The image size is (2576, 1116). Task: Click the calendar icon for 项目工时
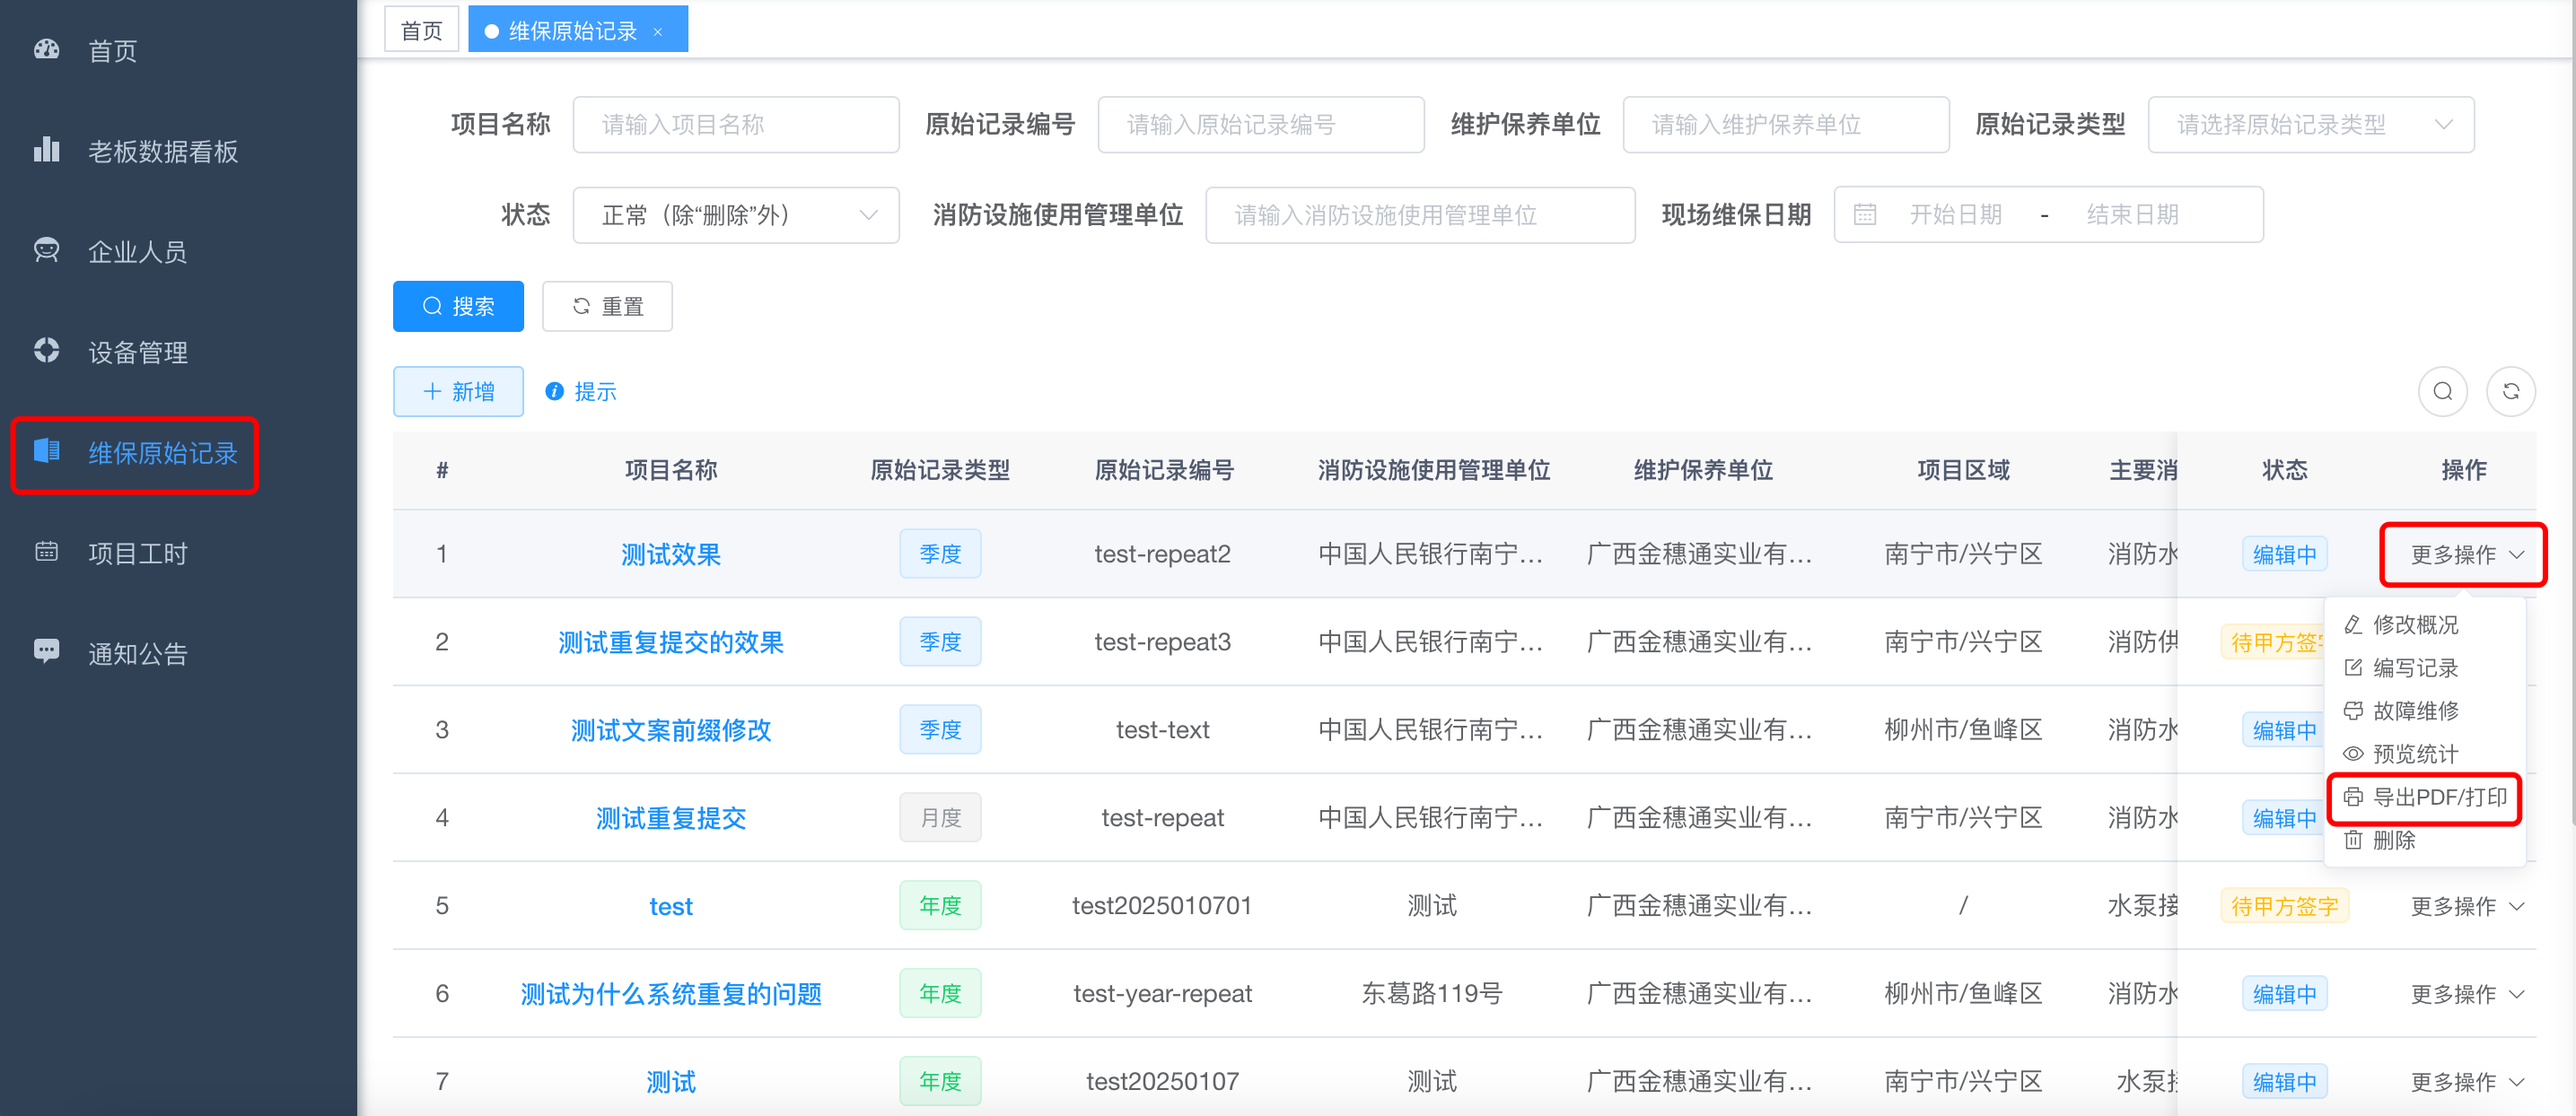click(x=46, y=552)
